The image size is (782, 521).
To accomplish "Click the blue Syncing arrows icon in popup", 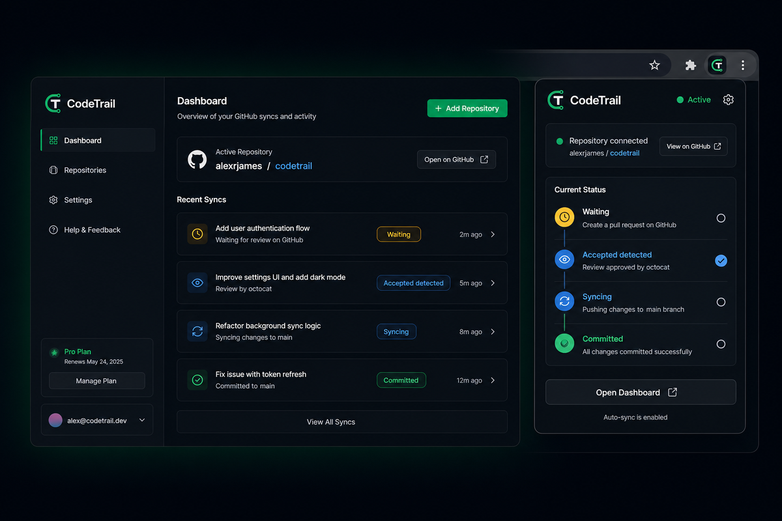I will pos(564,302).
